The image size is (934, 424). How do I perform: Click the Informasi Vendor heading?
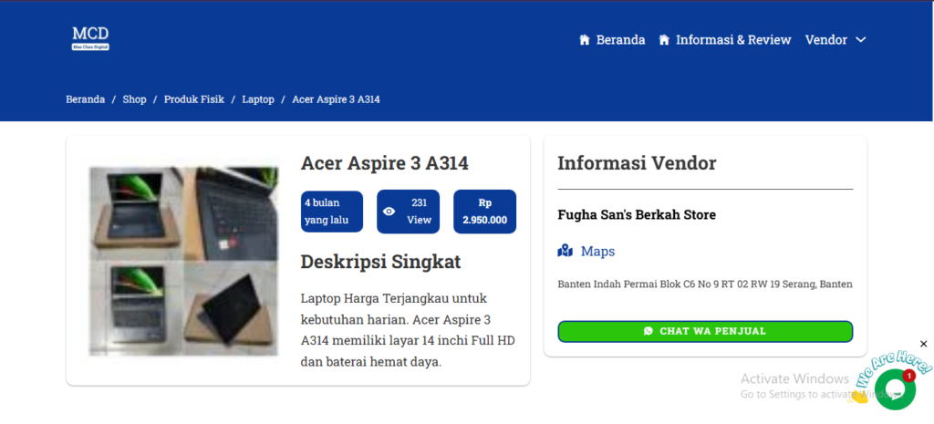tap(637, 163)
